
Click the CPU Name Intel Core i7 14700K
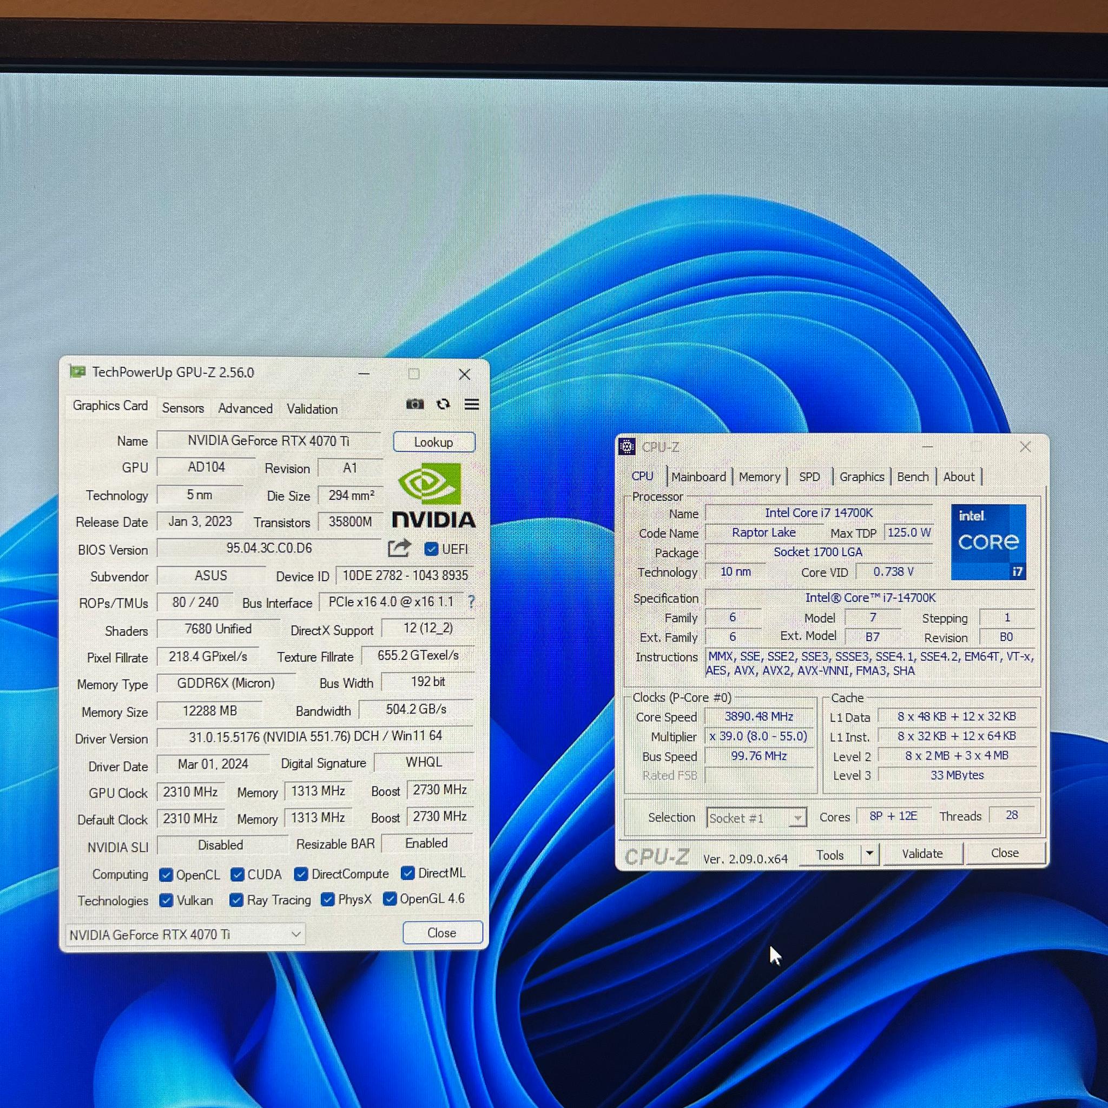(x=819, y=513)
